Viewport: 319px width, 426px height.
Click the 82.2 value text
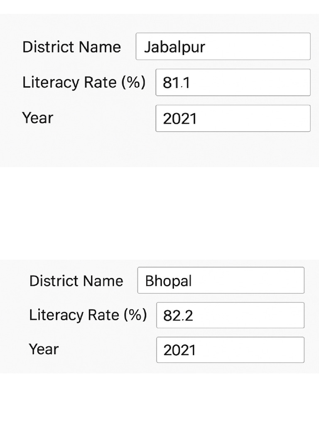(178, 316)
